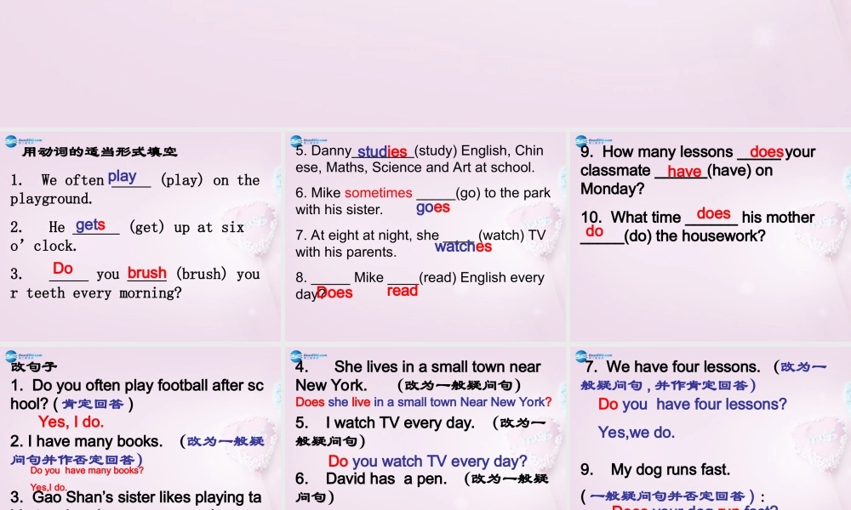This screenshot has width=851, height=510.
Task: Click the red answer 'brush' in sentence 3
Action: tap(146, 273)
